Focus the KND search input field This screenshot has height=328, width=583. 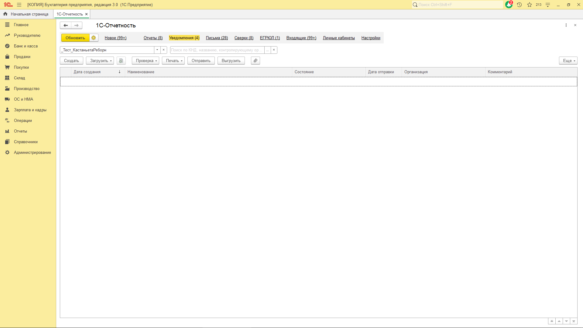pyautogui.click(x=217, y=50)
